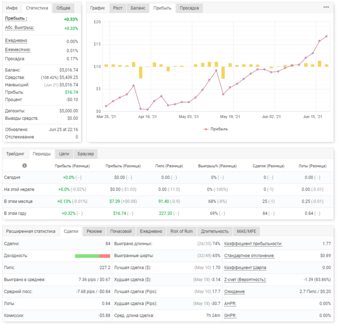This screenshot has height=324, width=337.
Task: Click the (May 18) -3.14 worst trade value
Action: (x=207, y=280)
